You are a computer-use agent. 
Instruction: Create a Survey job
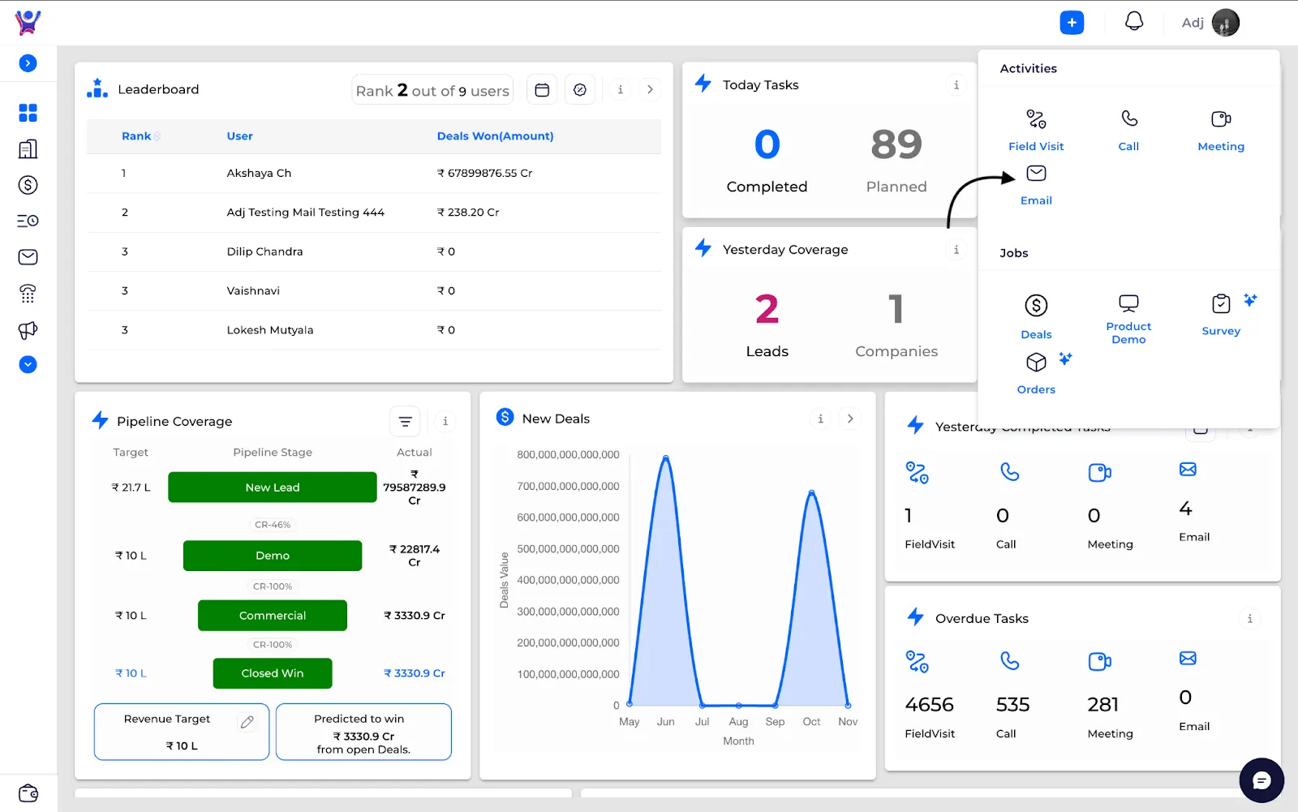[1221, 315]
